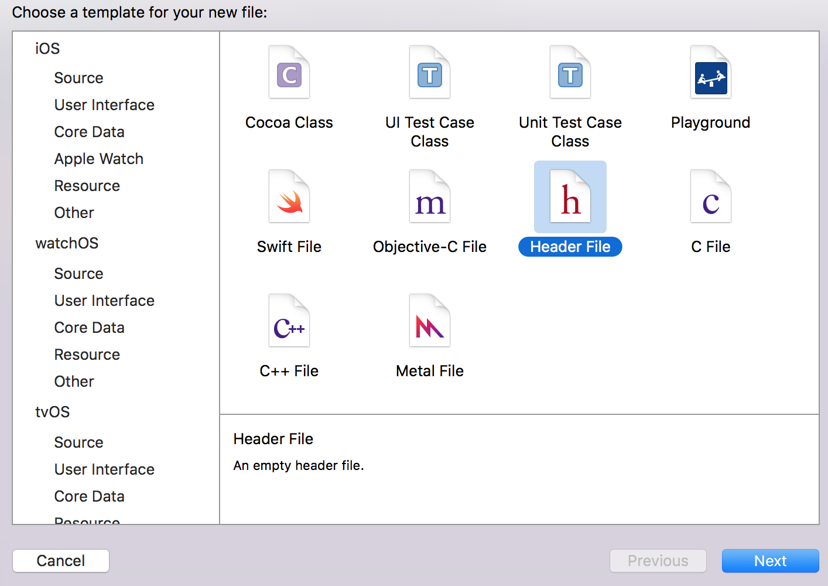Choose the Metal File template icon
The image size is (828, 586).
[430, 321]
